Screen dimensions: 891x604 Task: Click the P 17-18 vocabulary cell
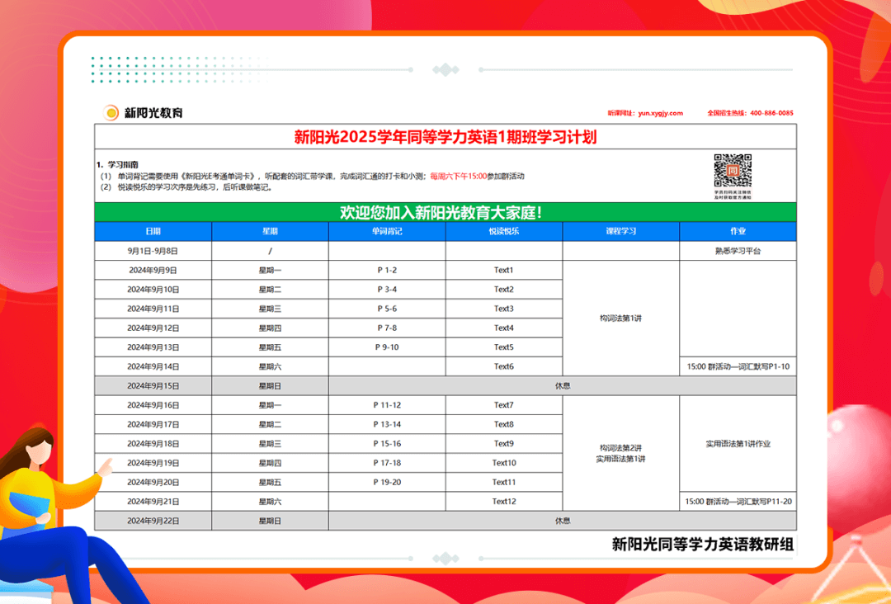[387, 463]
